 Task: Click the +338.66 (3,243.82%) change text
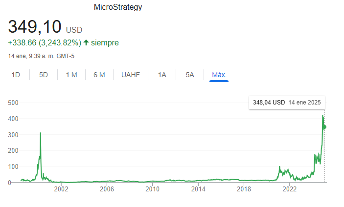(x=45, y=42)
